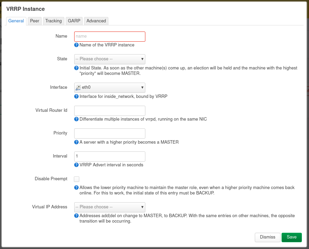Image resolution: width=309 pixels, height=249 pixels.
Task: Click the Priority input field
Action: tap(110, 133)
